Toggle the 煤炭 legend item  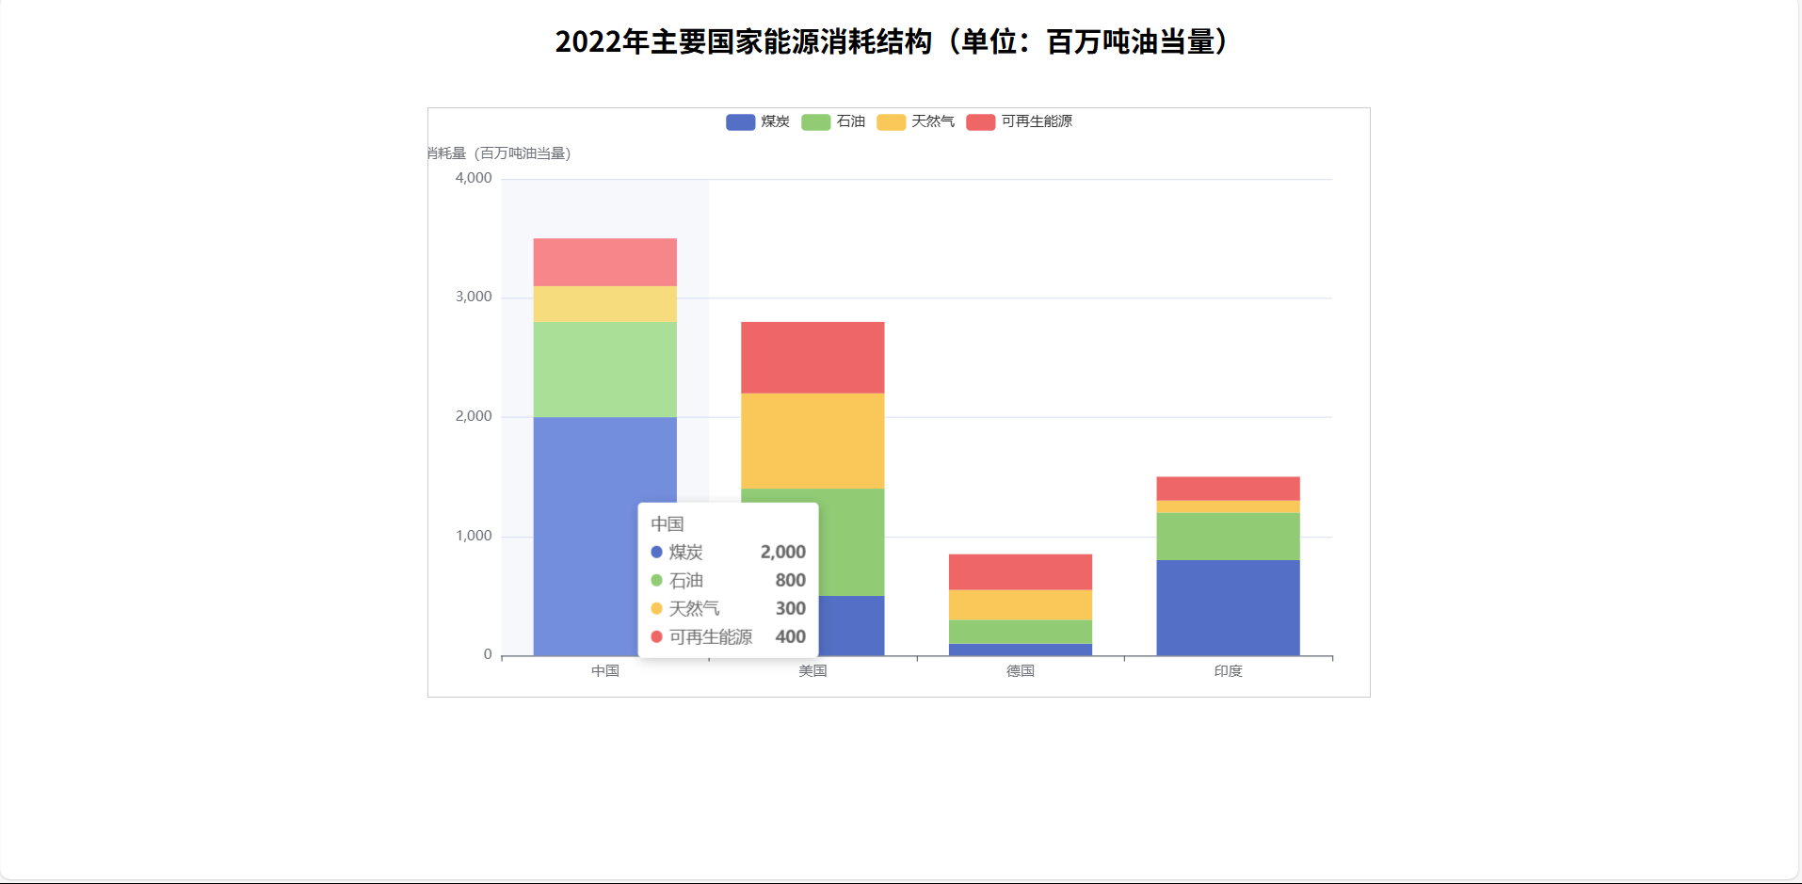click(x=758, y=121)
